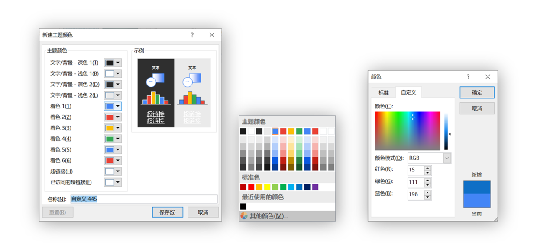Decrease 绿色 value with down arrow

[x=428, y=185]
